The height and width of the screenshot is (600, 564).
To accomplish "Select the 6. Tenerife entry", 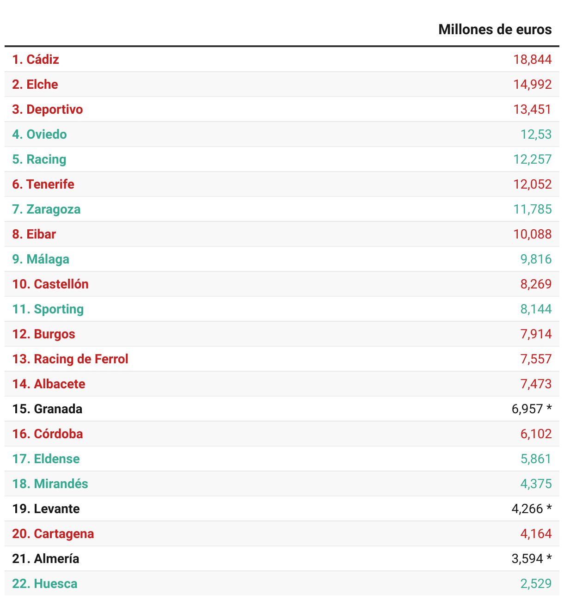I will [43, 184].
